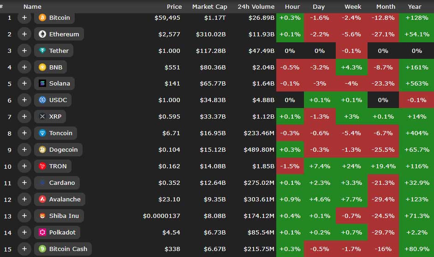Open the Avalanche coin link
This screenshot has width=434, height=257.
pos(65,200)
